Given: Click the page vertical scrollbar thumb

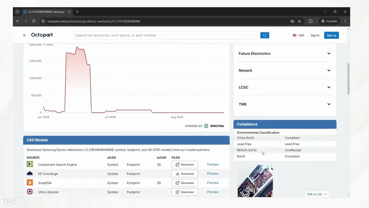Looking at the screenshot, I should (x=348, y=79).
